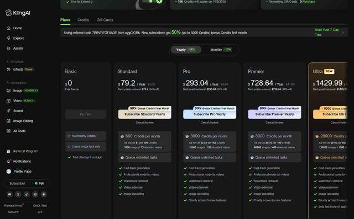Screen dimensions: 354x219
Task: Click 'Cancel Anytime' under Premier
Action: point(274,122)
